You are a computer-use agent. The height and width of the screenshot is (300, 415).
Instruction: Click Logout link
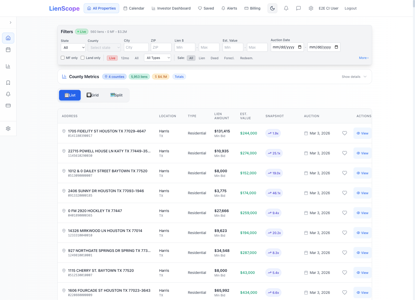click(x=351, y=8)
